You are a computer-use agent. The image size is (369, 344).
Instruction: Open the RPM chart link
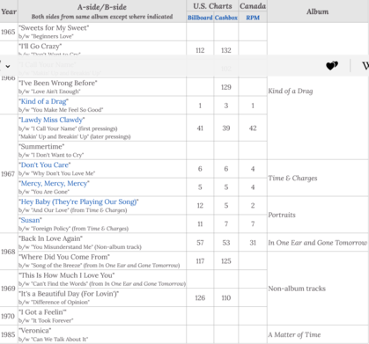253,18
